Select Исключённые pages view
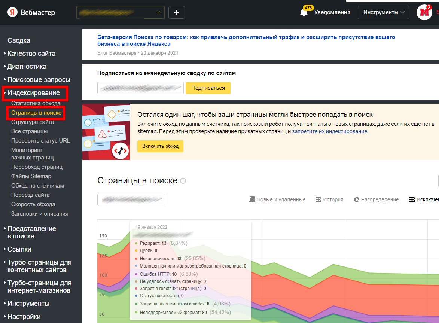 point(424,199)
